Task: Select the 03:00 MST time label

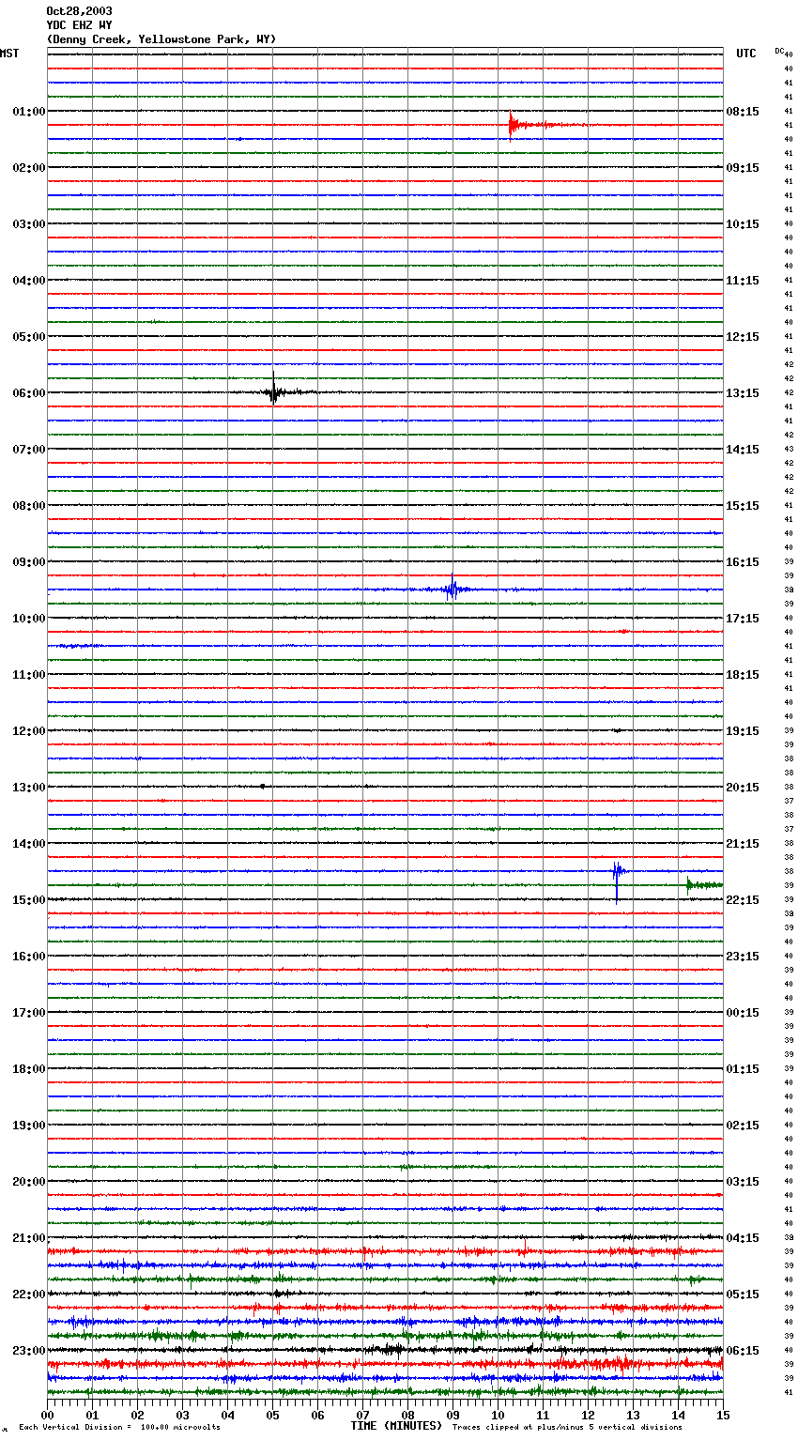Action: click(x=29, y=224)
